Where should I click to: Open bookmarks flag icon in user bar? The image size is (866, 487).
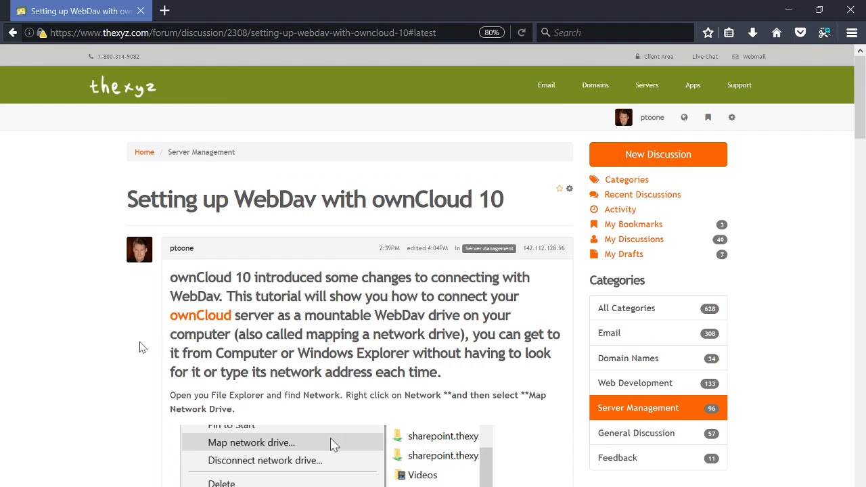pos(708,117)
